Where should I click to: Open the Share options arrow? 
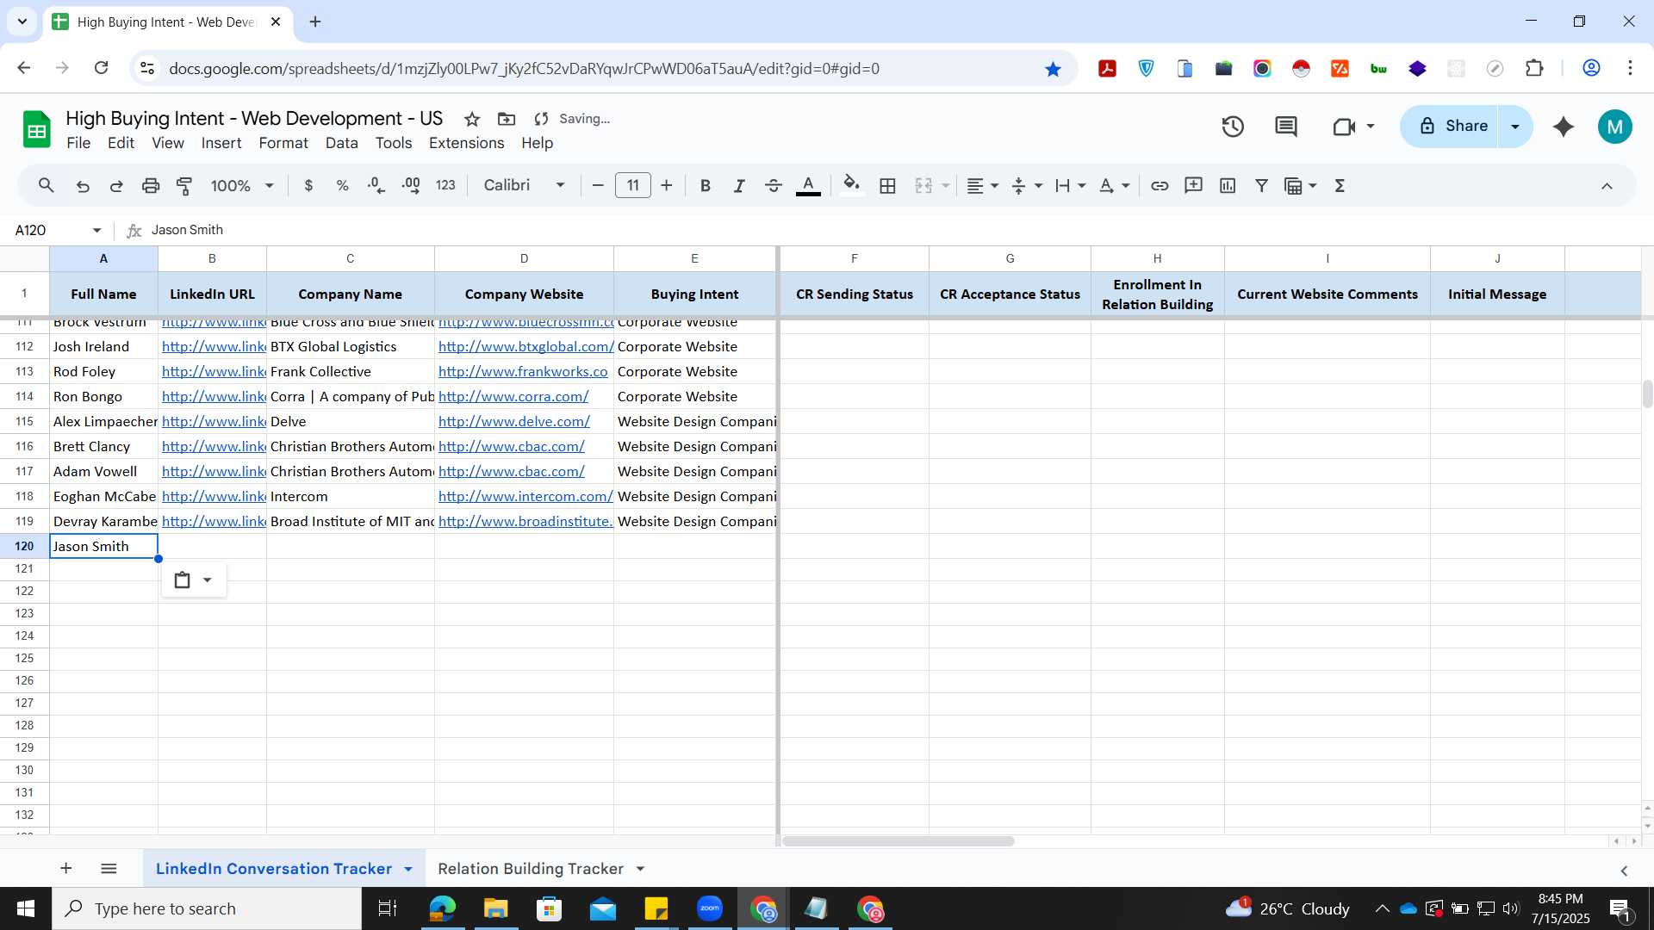[x=1515, y=127]
